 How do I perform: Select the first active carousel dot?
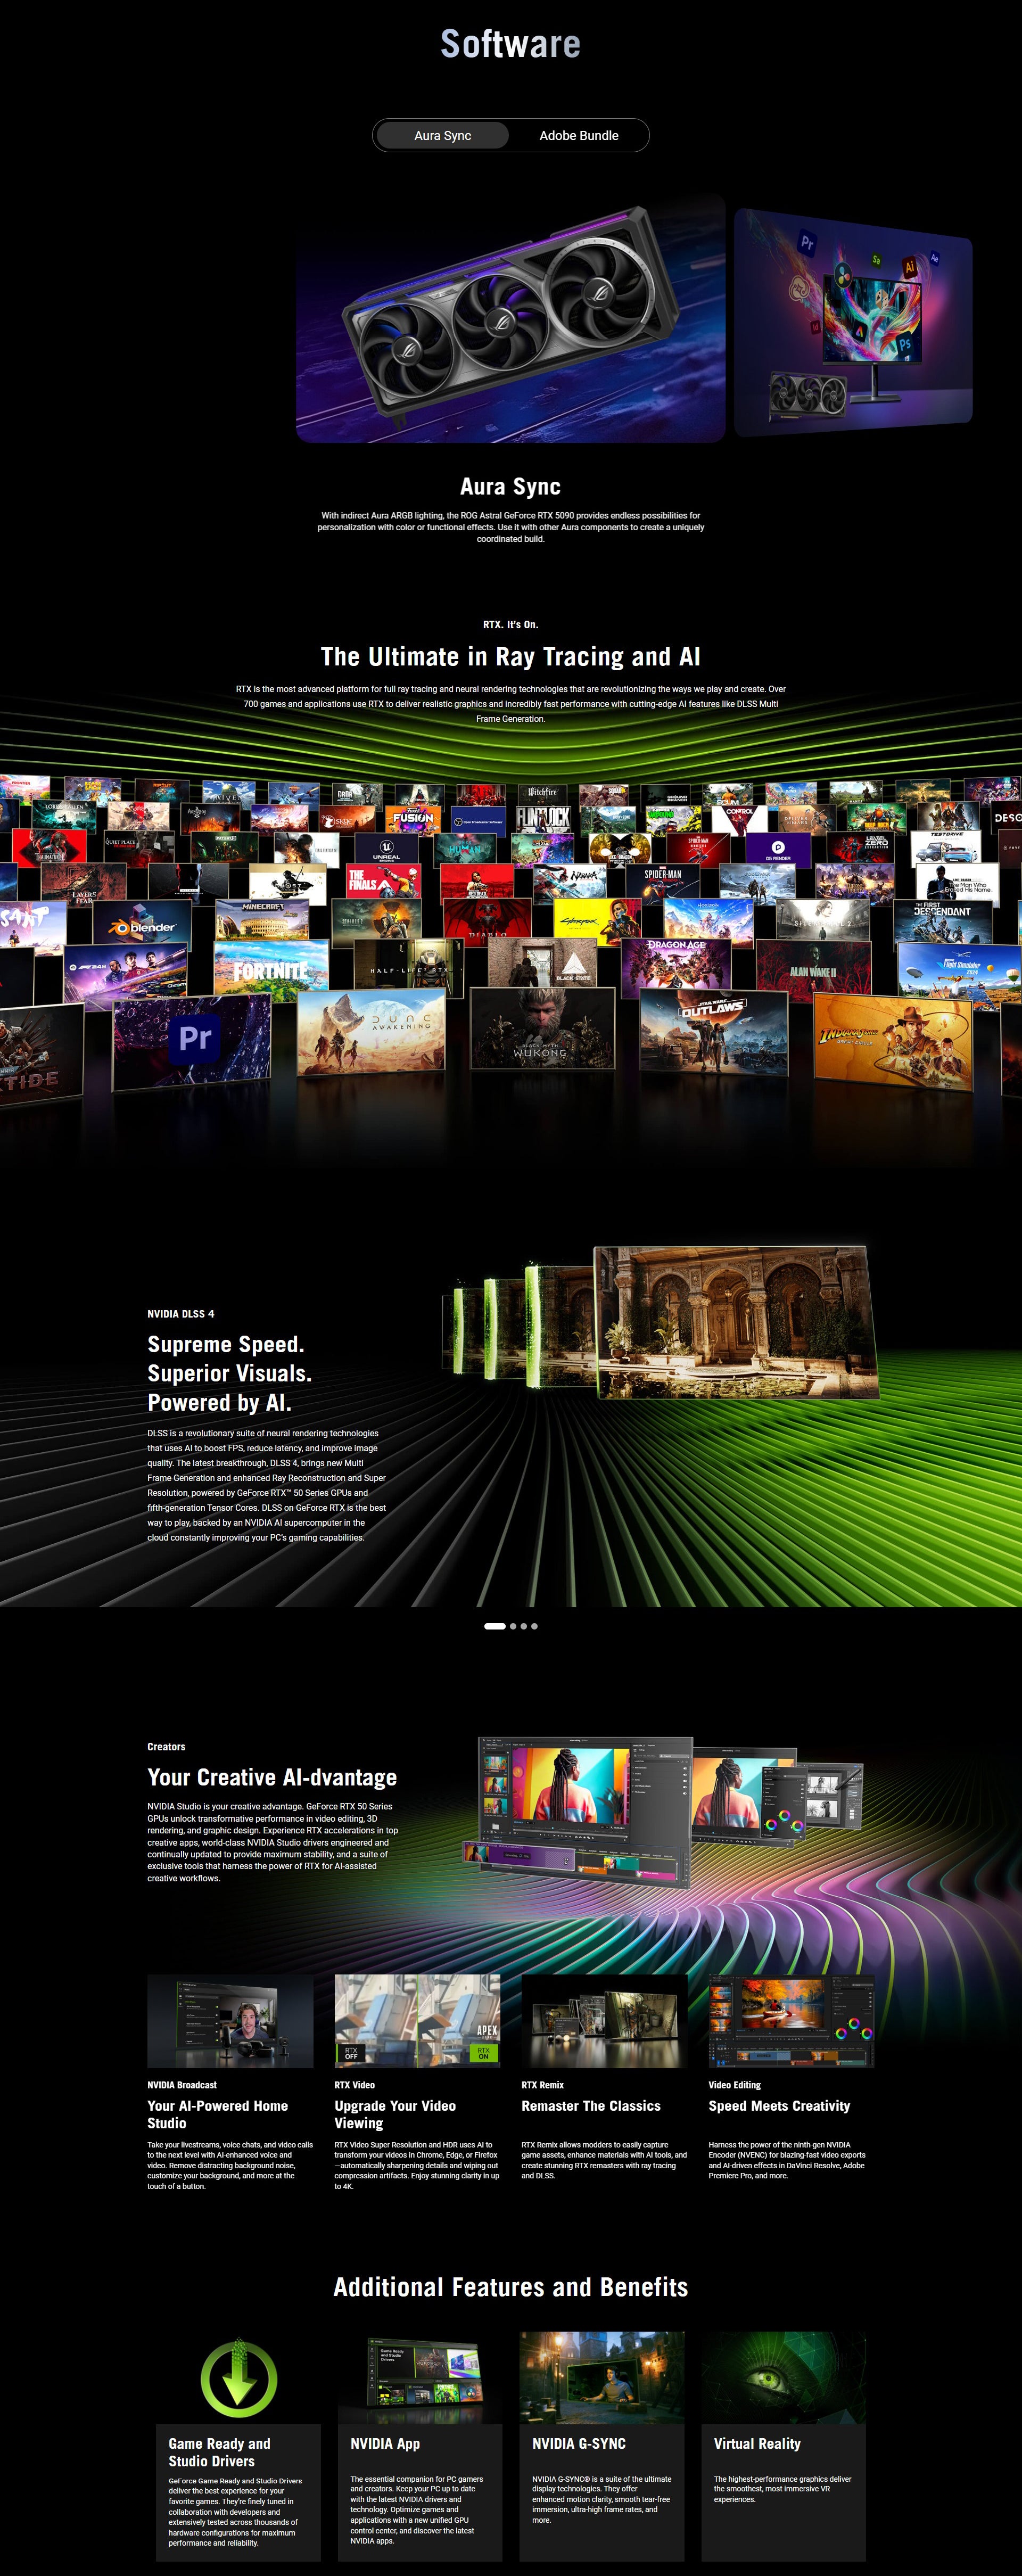pos(494,1626)
